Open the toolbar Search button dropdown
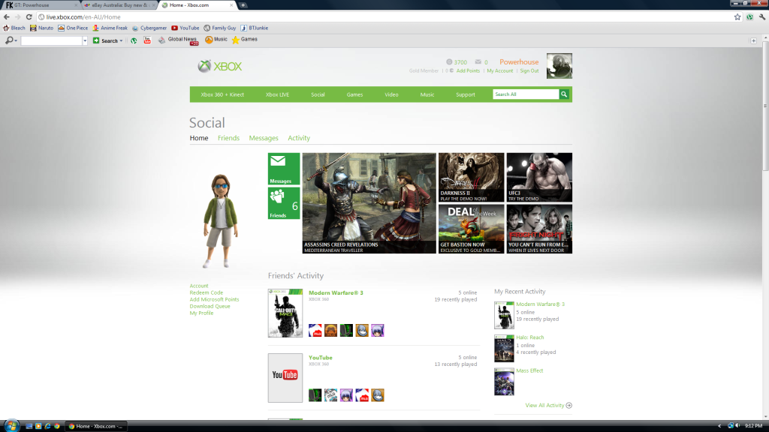The height and width of the screenshot is (432, 769). 121,40
